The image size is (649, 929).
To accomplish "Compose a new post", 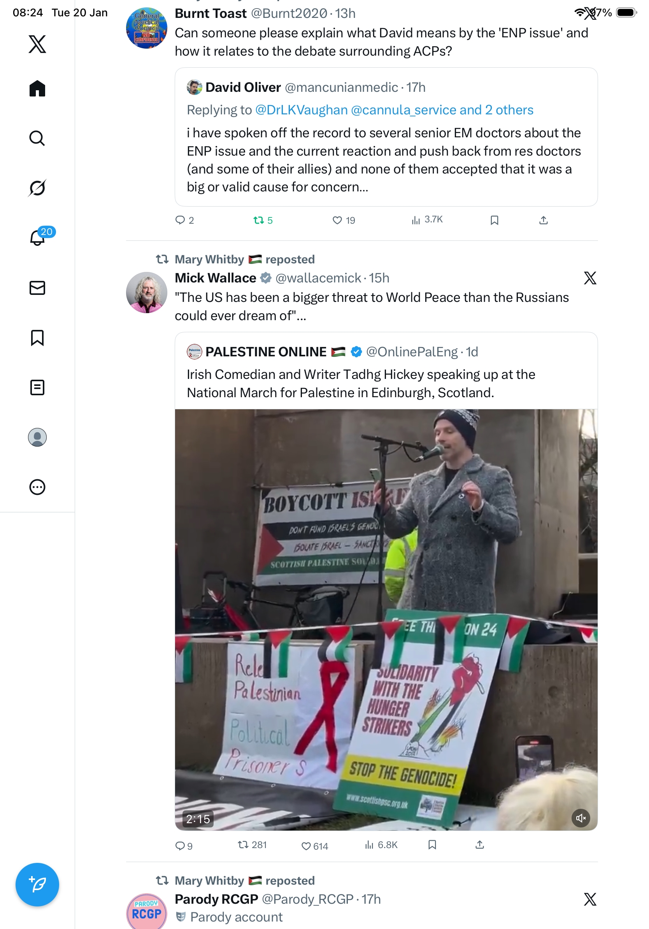I will (x=37, y=884).
